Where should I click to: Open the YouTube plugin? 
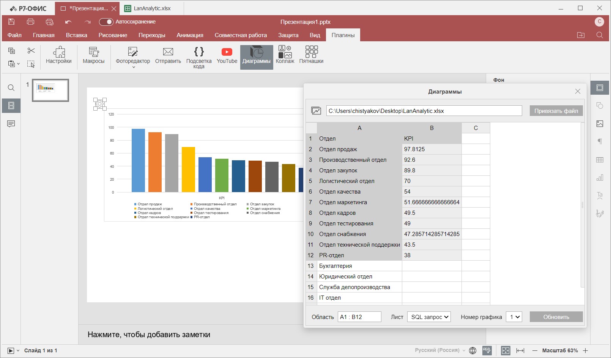pyautogui.click(x=227, y=55)
